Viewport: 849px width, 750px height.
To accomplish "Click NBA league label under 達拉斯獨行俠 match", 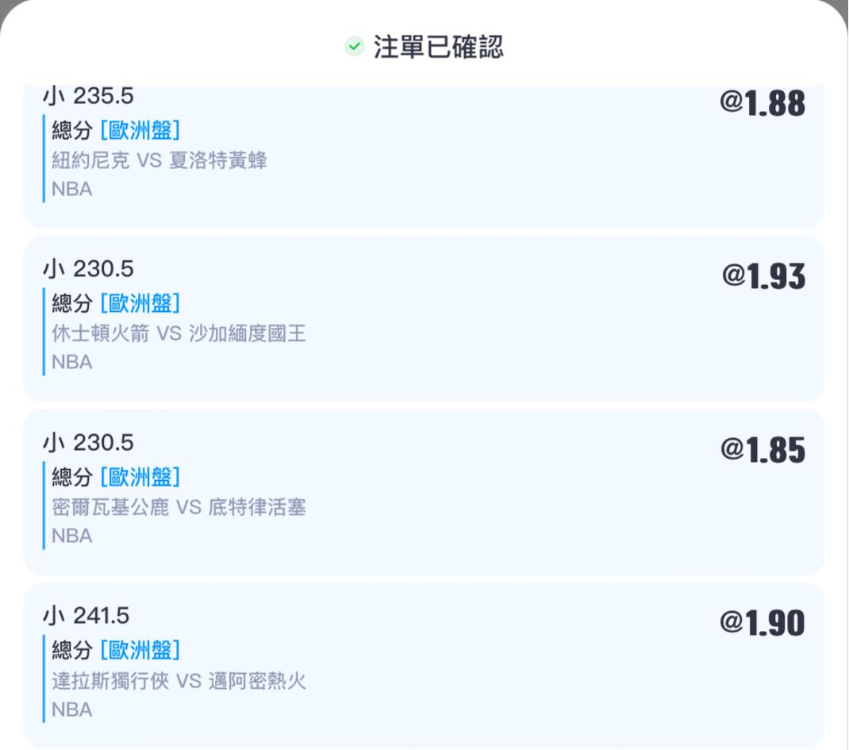I will 72,710.
